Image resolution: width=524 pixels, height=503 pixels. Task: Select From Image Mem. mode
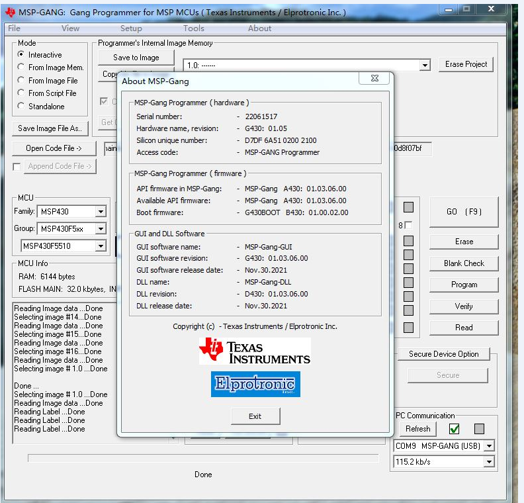click(21, 67)
